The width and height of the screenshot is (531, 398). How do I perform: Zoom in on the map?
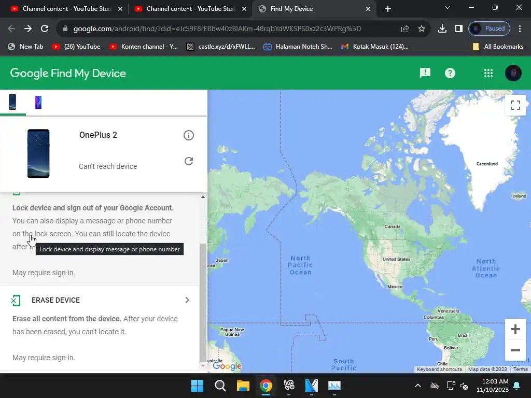(515, 329)
